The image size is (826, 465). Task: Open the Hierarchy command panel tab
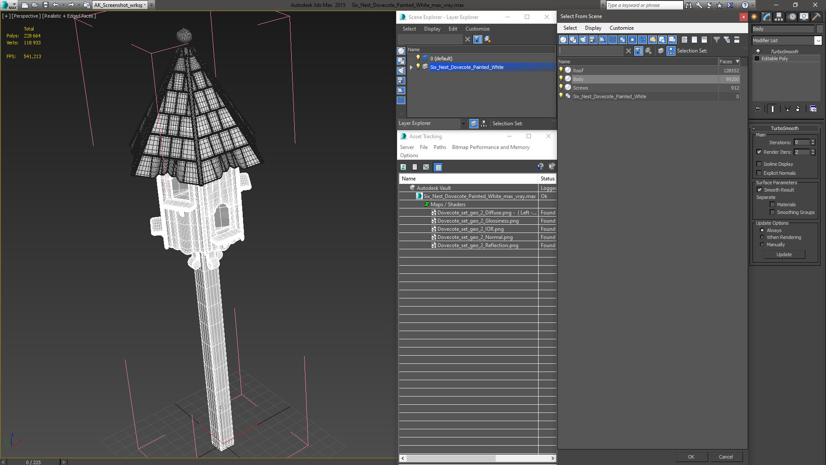click(779, 17)
